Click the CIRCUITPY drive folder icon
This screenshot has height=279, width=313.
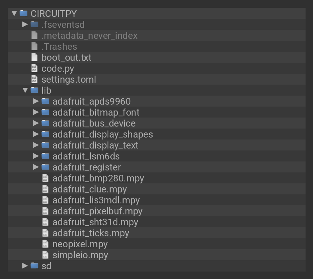tap(24, 13)
